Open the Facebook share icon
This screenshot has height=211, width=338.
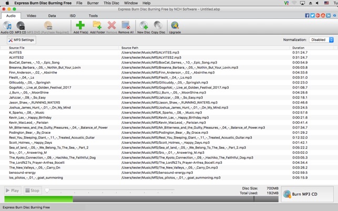click(x=307, y=16)
